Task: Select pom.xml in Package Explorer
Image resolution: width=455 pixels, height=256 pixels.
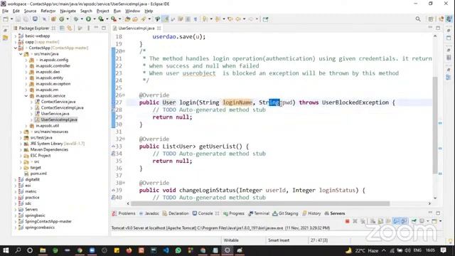Action: click(x=38, y=174)
